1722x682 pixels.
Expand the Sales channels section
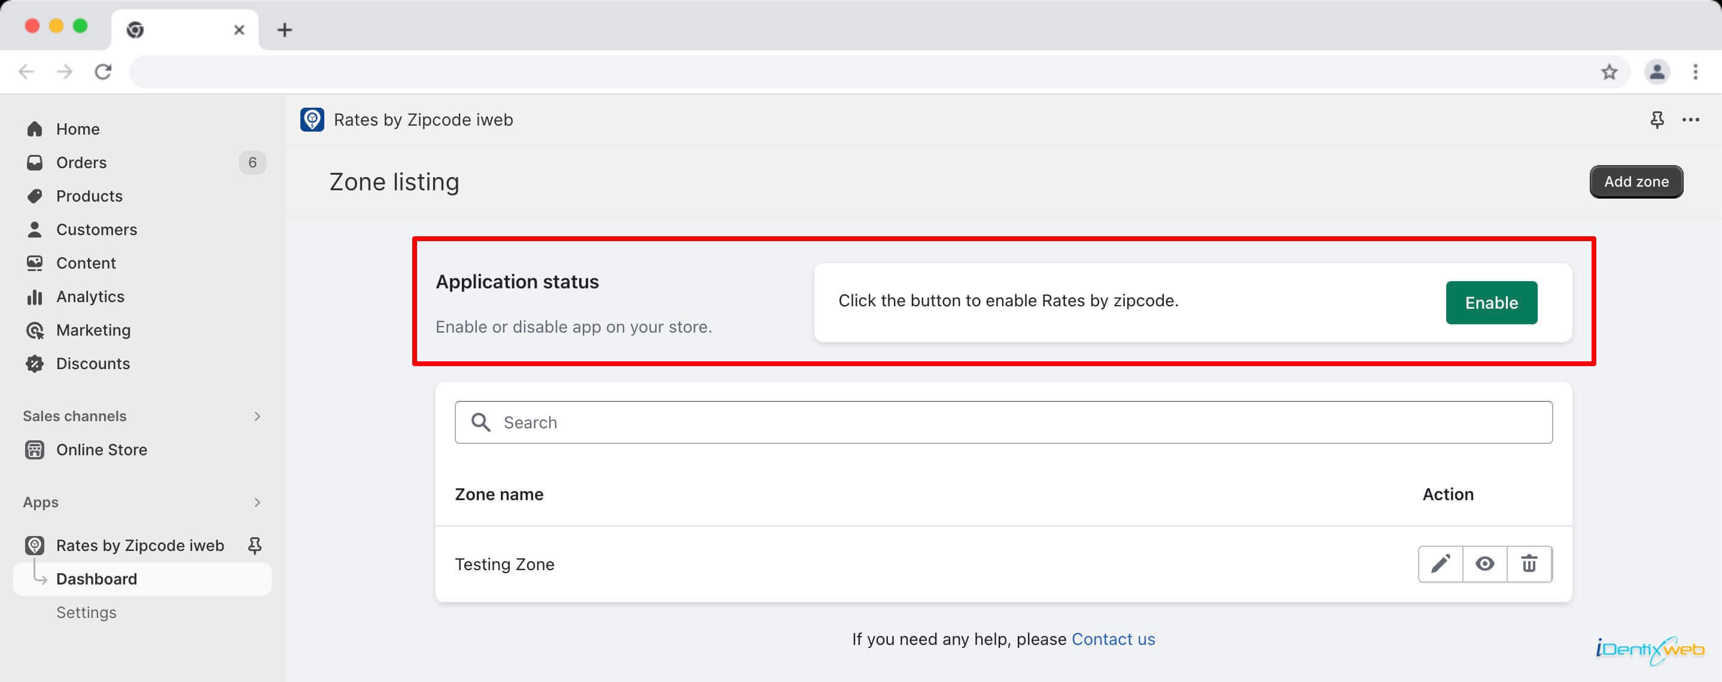257,416
